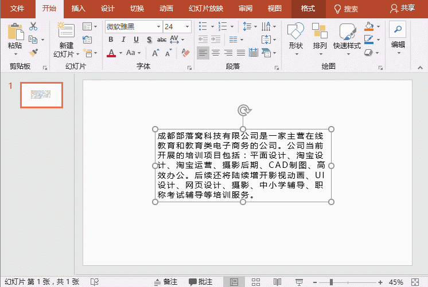Open the 批注 comments pane
The width and height of the screenshot is (428, 287).
point(200,282)
